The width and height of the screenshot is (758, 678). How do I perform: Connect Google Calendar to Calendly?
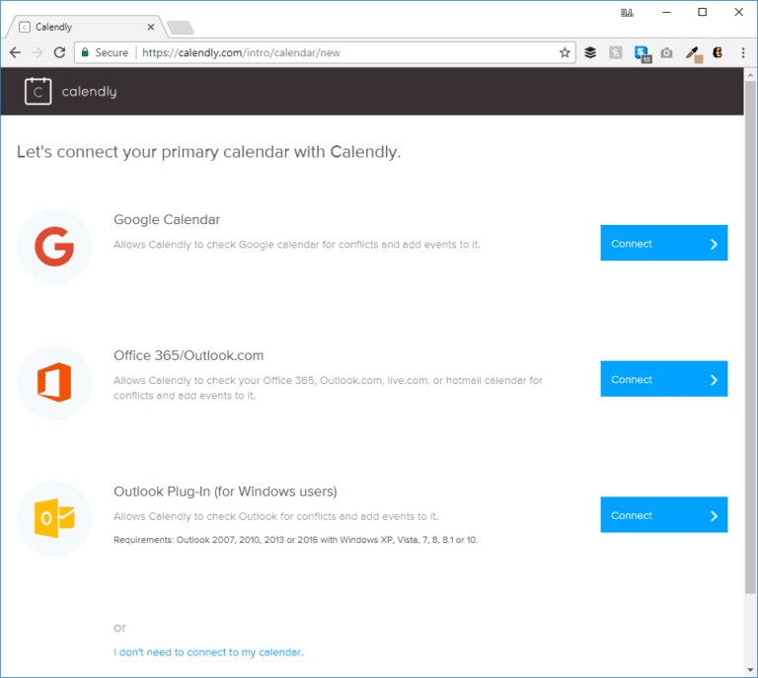pos(663,243)
